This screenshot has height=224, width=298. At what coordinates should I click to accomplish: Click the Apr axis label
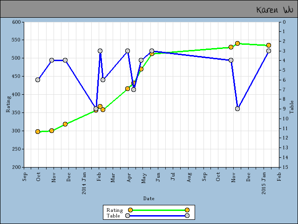coord(129,177)
